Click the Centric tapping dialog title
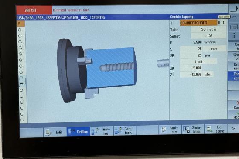Screen dimensions: 239x159 (x=181, y=17)
